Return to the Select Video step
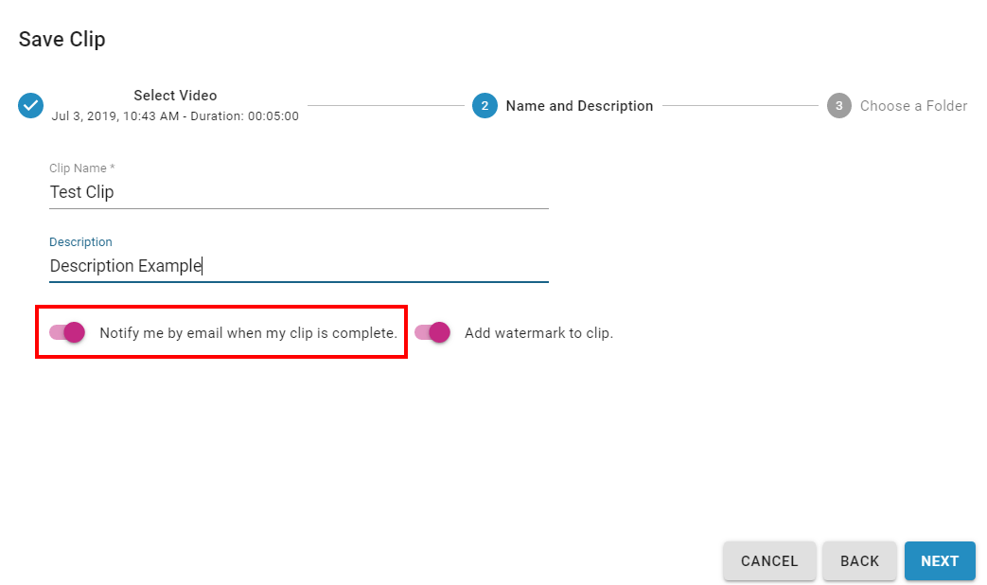 [175, 96]
